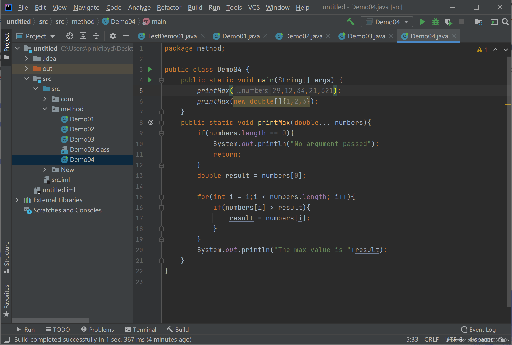The width and height of the screenshot is (512, 345).
Task: Click the Build project hammer icon
Action: click(351, 22)
